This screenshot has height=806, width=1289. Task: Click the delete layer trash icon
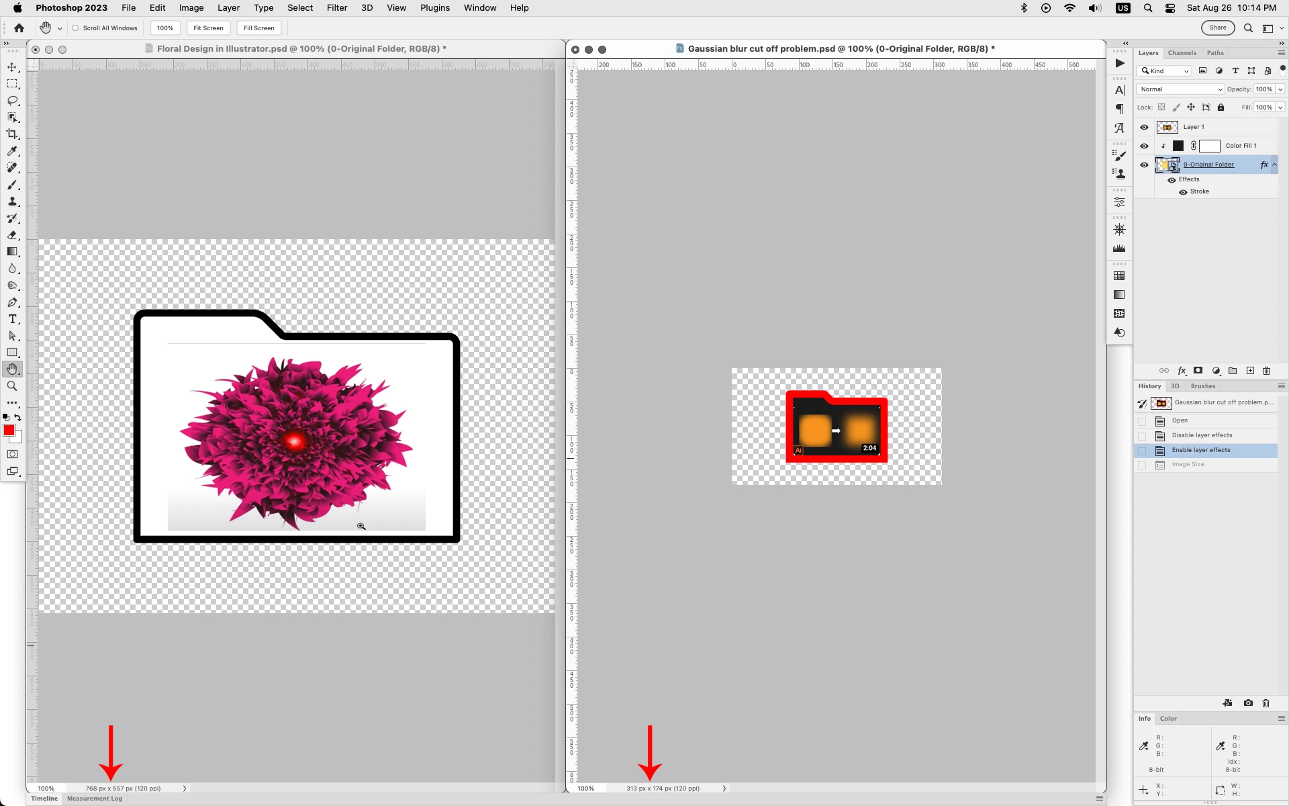[1267, 371]
